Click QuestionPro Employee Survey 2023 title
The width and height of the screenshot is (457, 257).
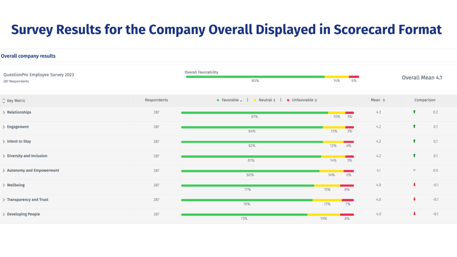[x=38, y=75]
